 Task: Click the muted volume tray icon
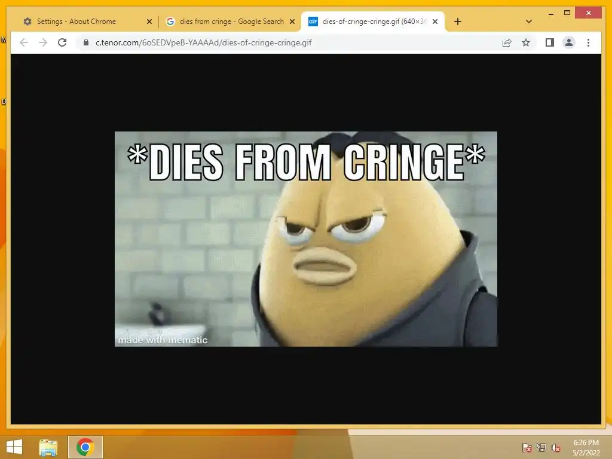tap(555, 448)
